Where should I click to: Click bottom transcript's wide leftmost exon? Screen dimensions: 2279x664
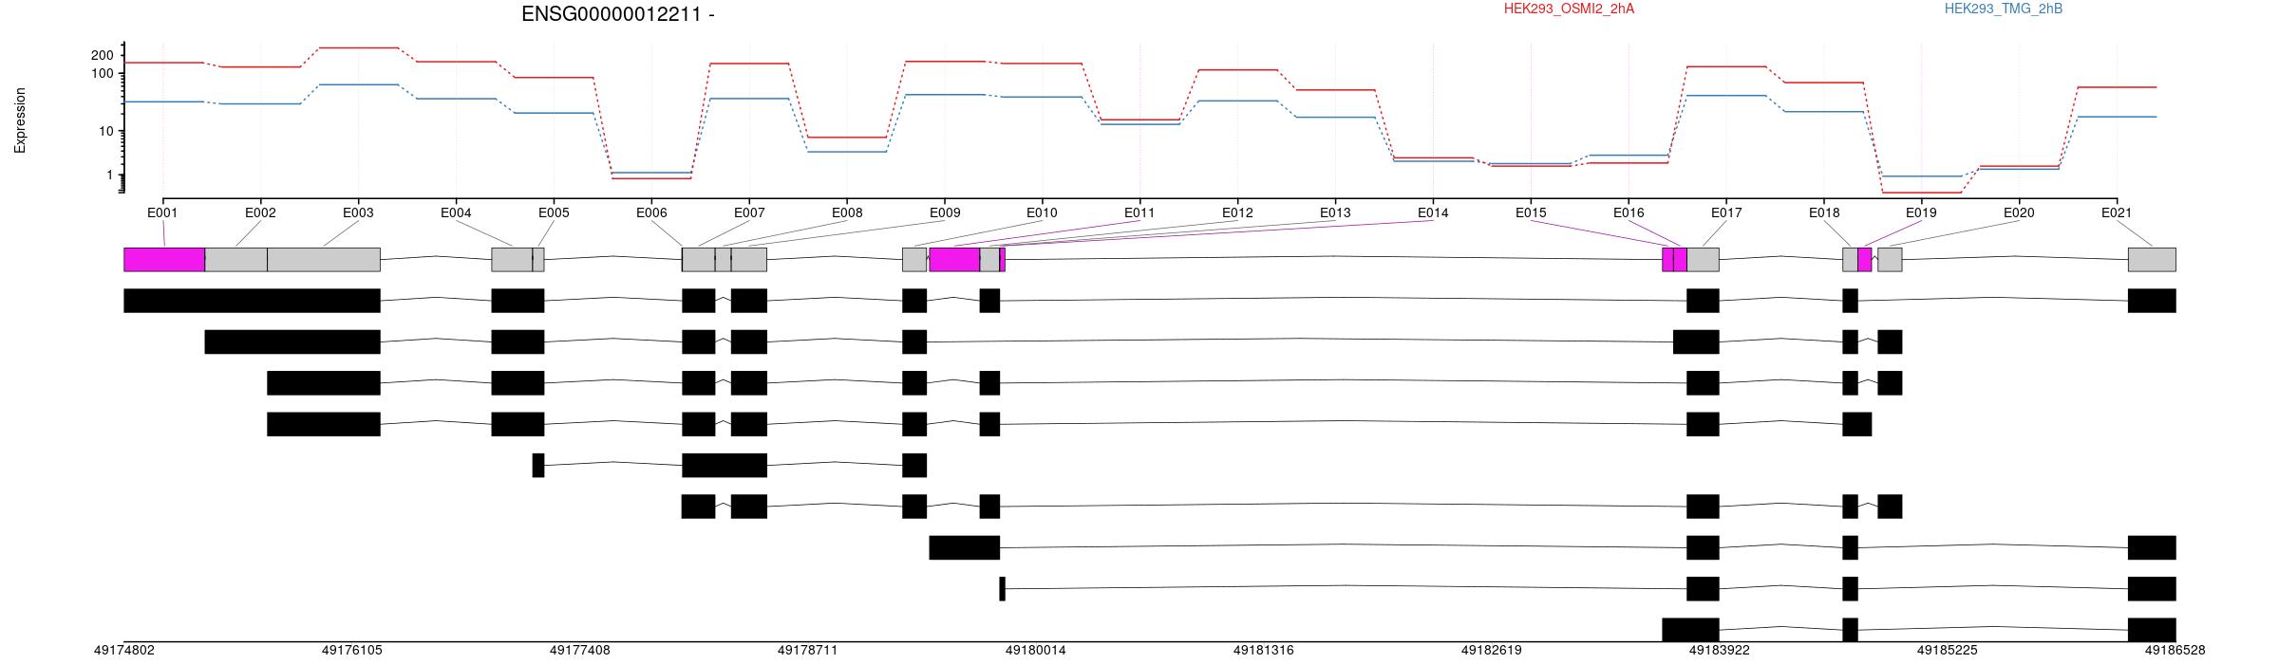1690,630
